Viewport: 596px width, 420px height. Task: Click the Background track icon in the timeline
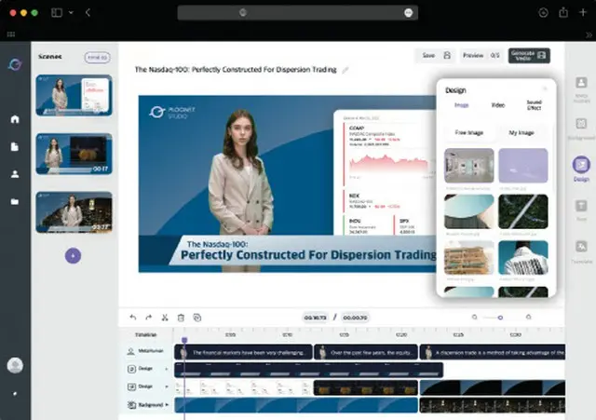131,405
